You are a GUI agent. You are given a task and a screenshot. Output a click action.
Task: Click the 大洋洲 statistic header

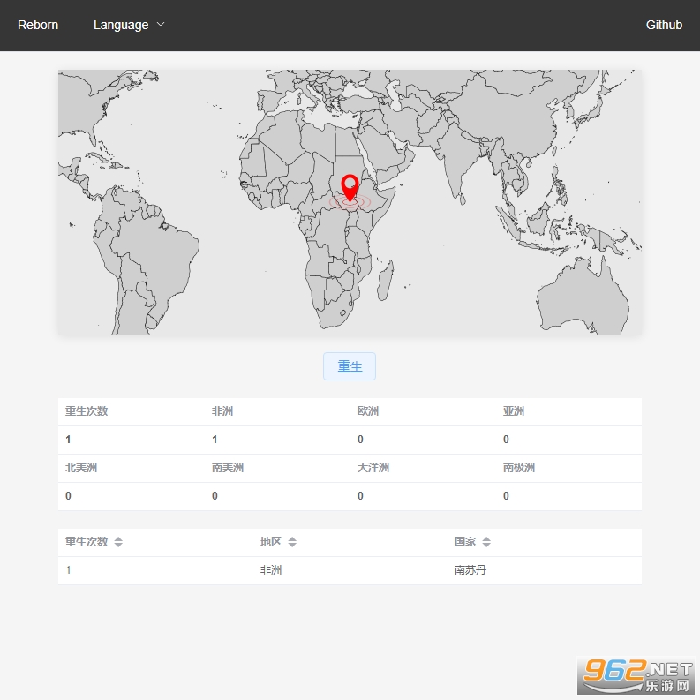click(x=373, y=468)
